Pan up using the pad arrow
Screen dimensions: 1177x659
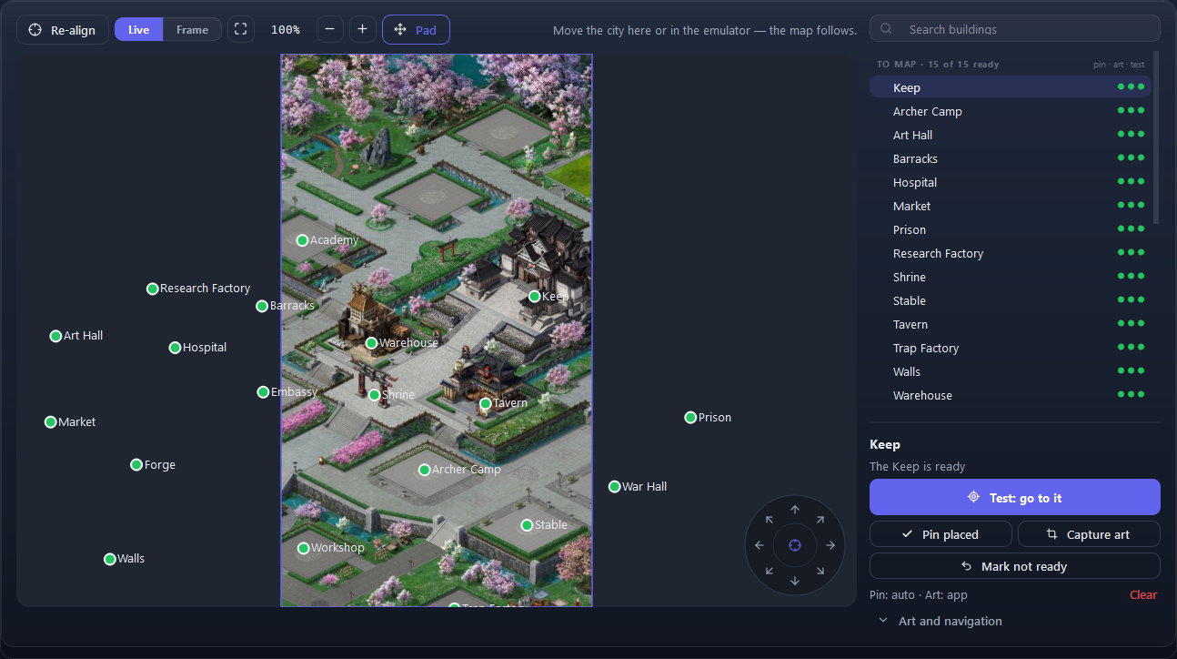coord(795,510)
